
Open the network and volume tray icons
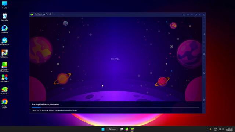click(221, 129)
